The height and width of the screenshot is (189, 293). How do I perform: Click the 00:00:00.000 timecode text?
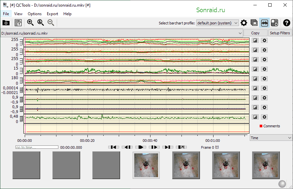pyautogui.click(x=71, y=147)
